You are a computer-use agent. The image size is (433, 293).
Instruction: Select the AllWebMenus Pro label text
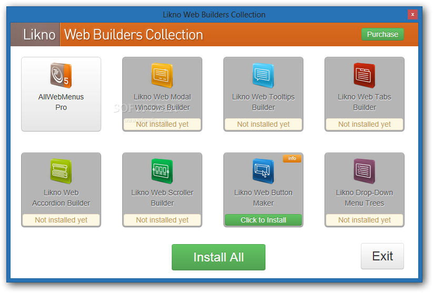point(61,102)
